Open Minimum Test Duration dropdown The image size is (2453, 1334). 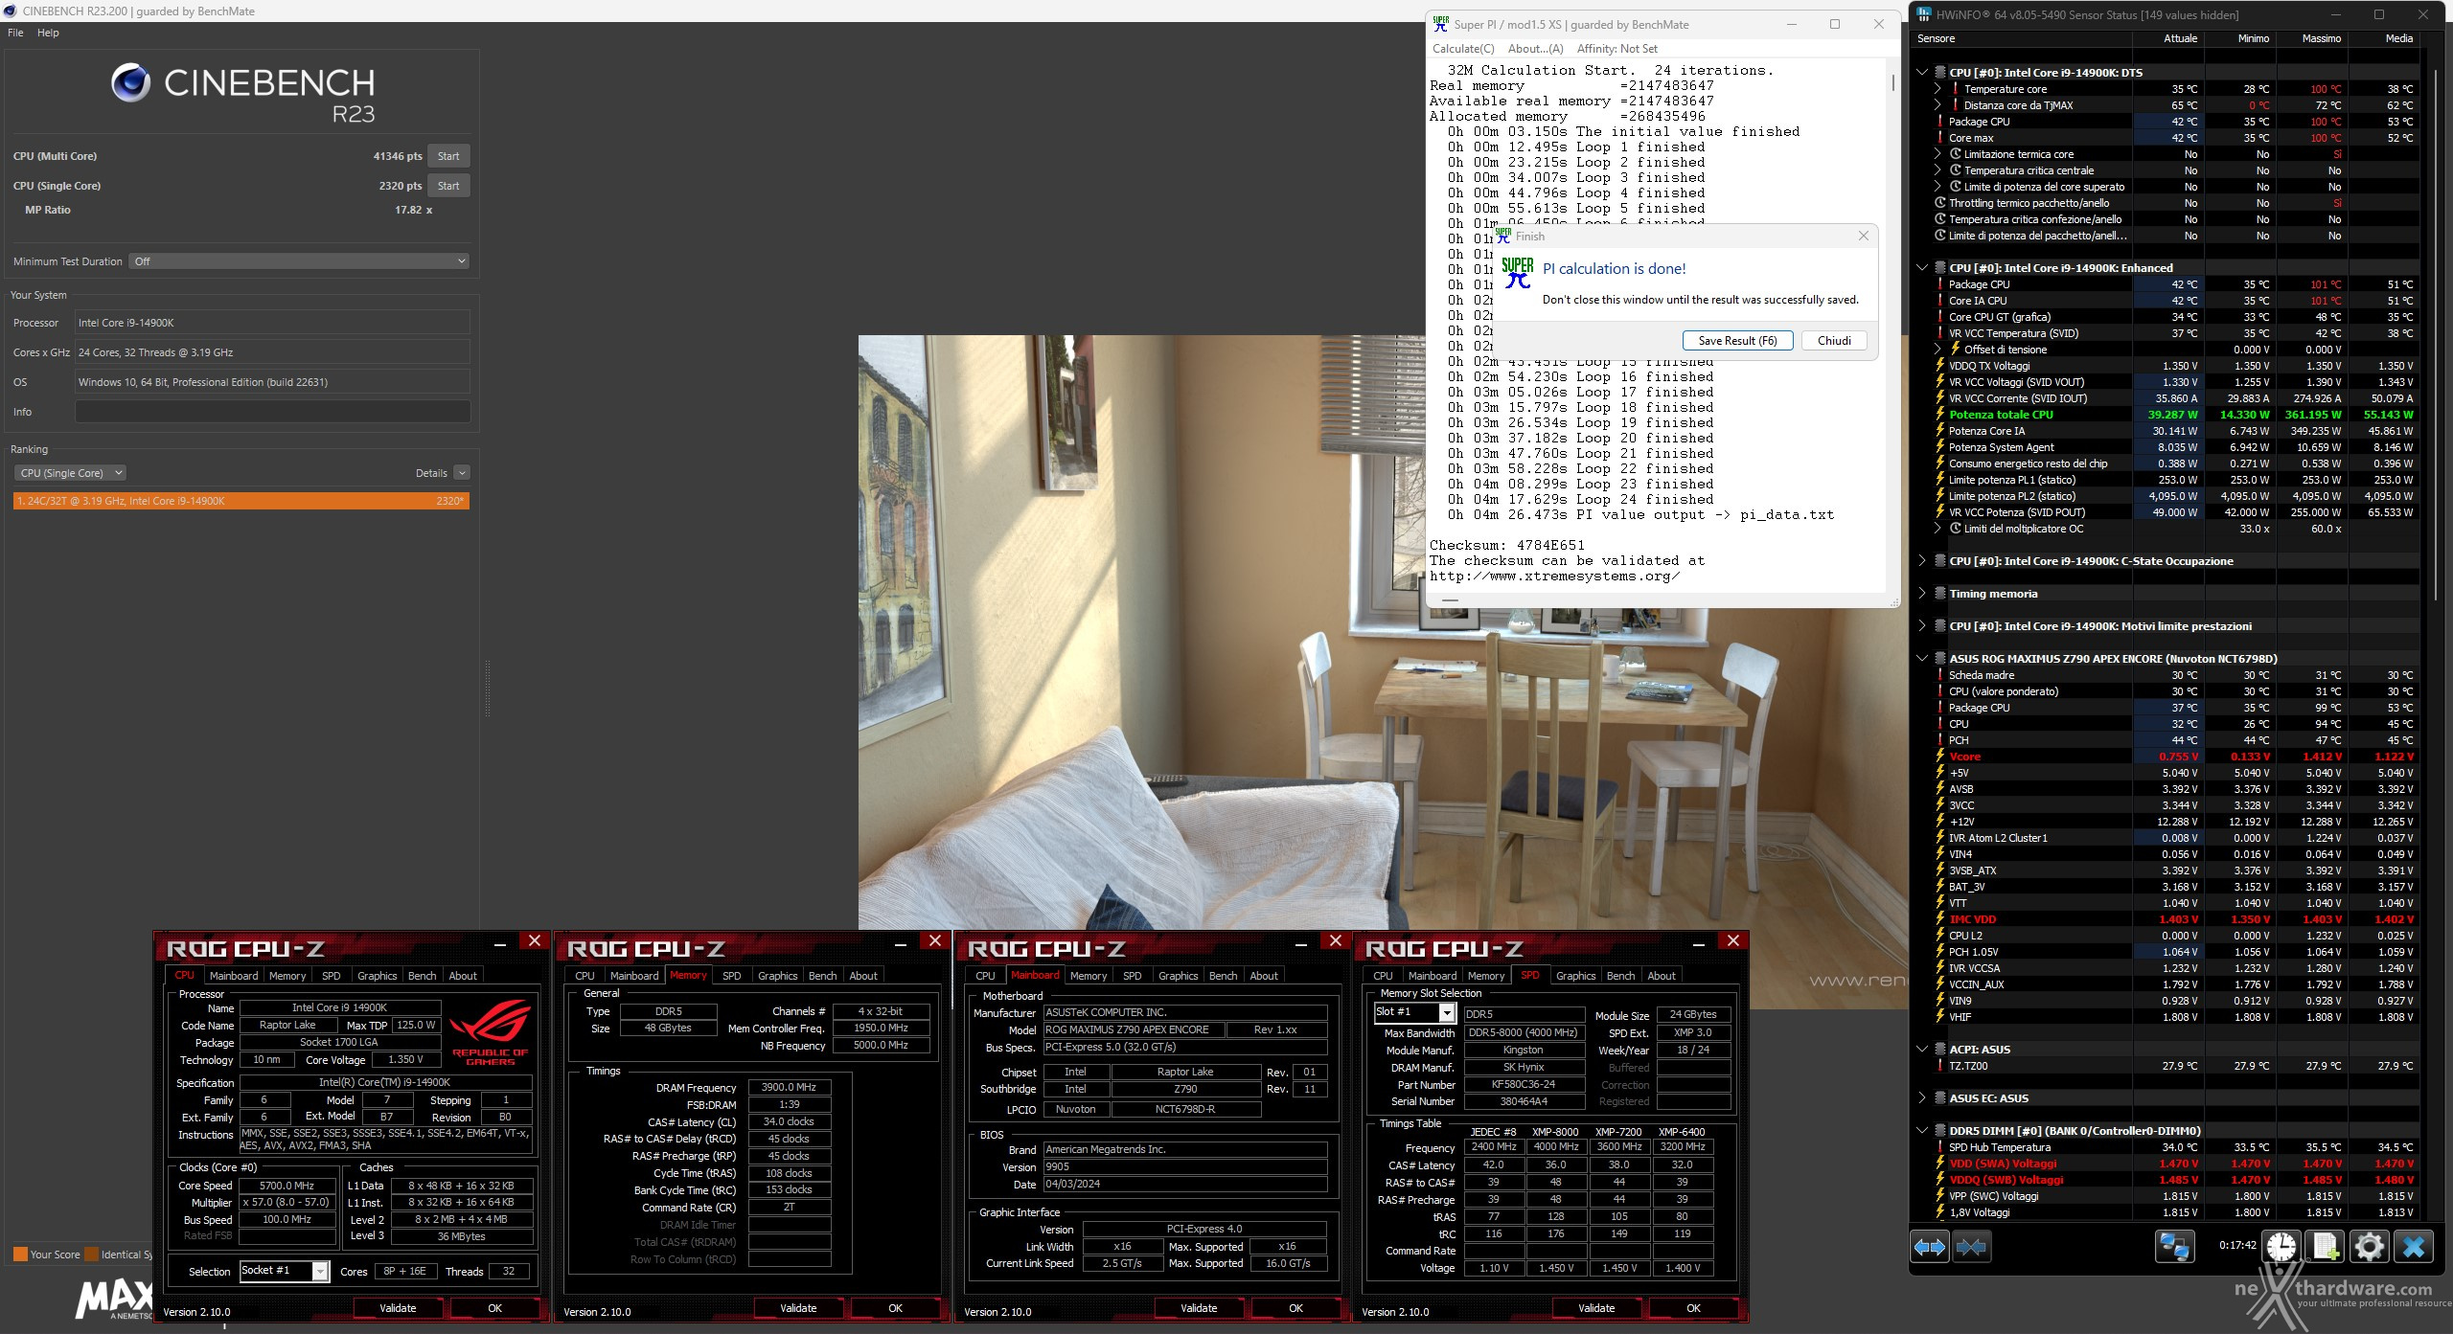click(299, 261)
